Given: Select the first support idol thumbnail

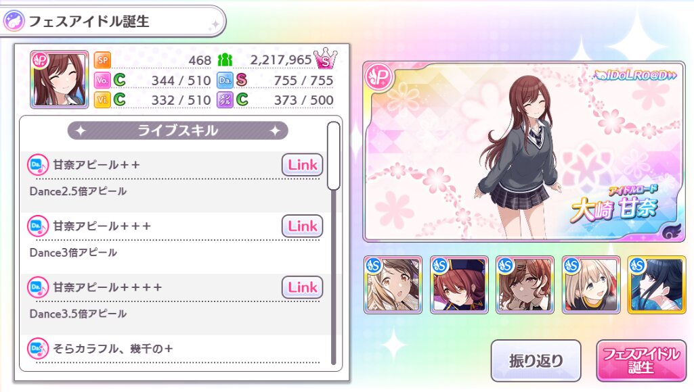Looking at the screenshot, I should coord(393,285).
